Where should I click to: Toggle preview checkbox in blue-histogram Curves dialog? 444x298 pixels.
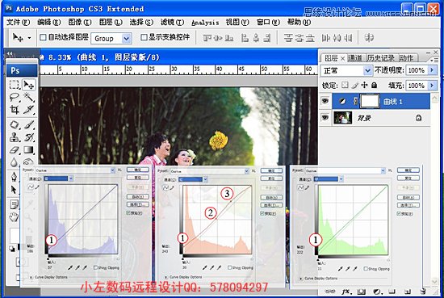128,212
